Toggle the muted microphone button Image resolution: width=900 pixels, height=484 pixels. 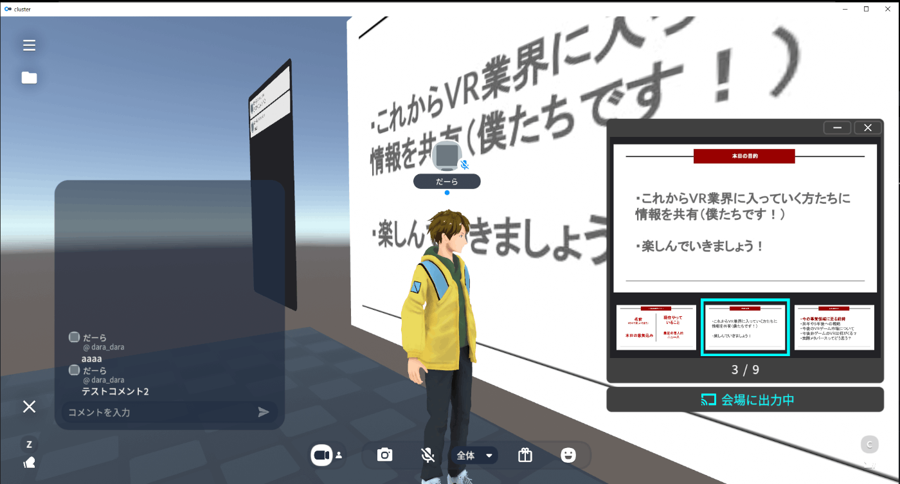[x=428, y=455]
